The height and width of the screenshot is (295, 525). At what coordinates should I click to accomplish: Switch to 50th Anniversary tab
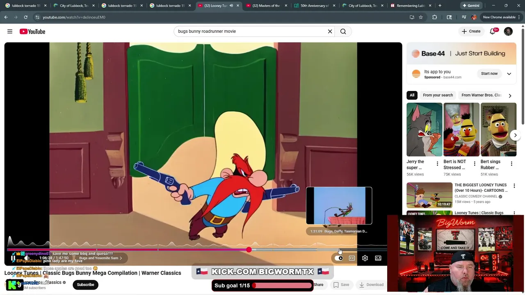tap(314, 6)
